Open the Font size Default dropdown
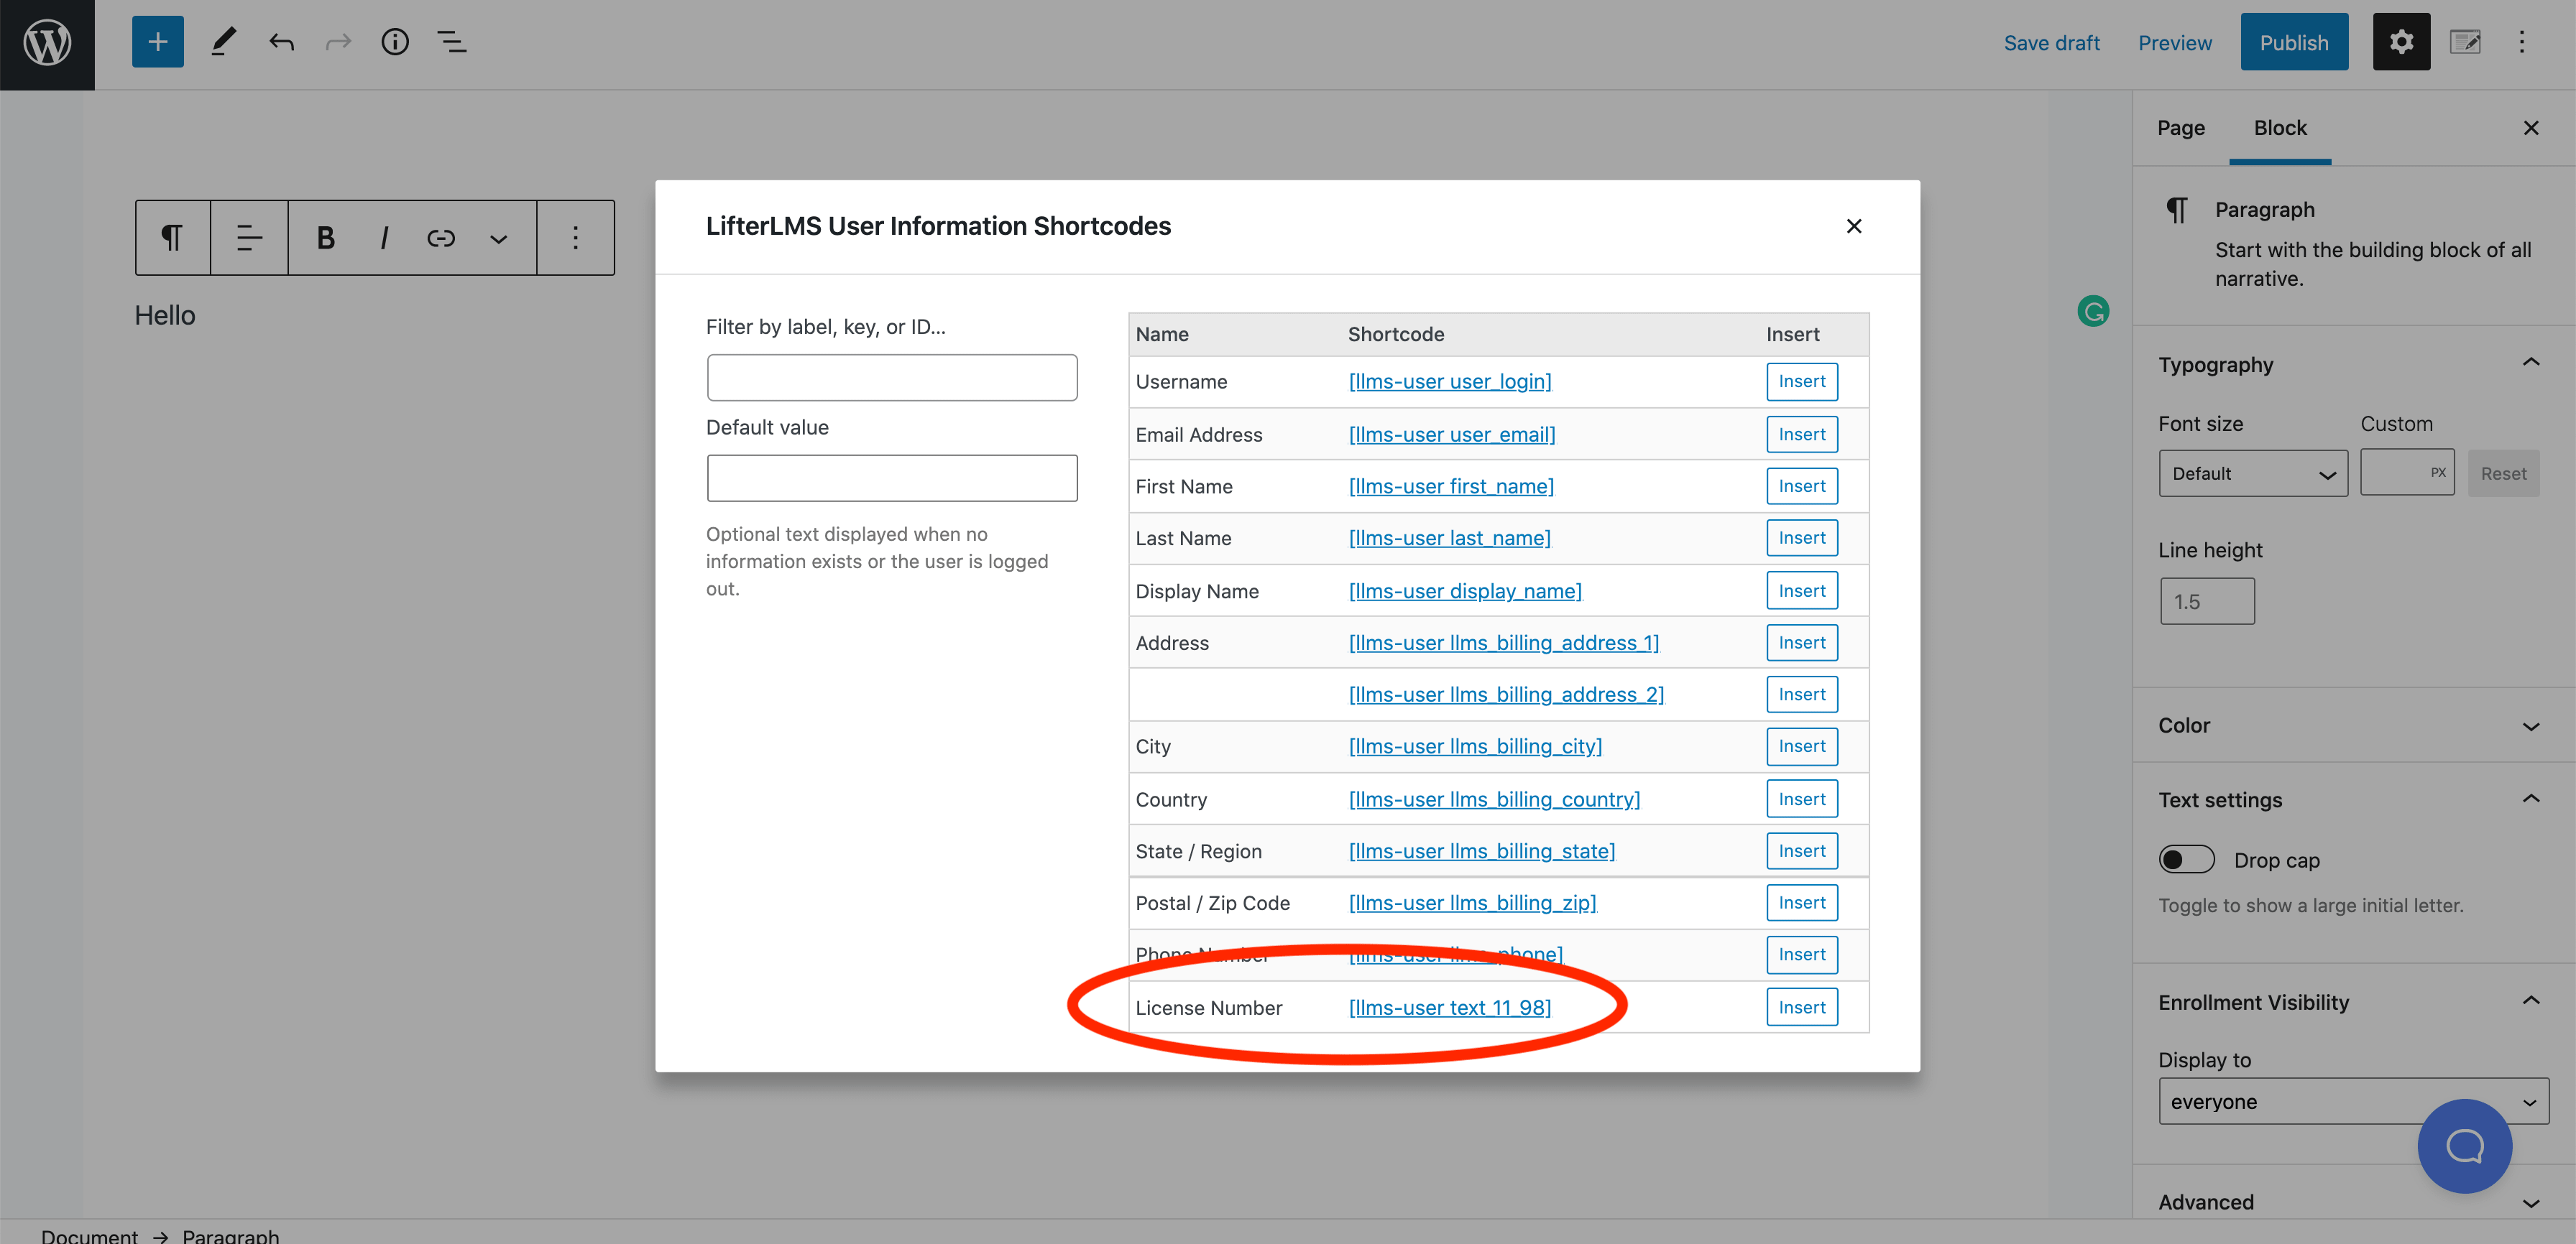Viewport: 2576px width, 1244px height. [x=2253, y=473]
